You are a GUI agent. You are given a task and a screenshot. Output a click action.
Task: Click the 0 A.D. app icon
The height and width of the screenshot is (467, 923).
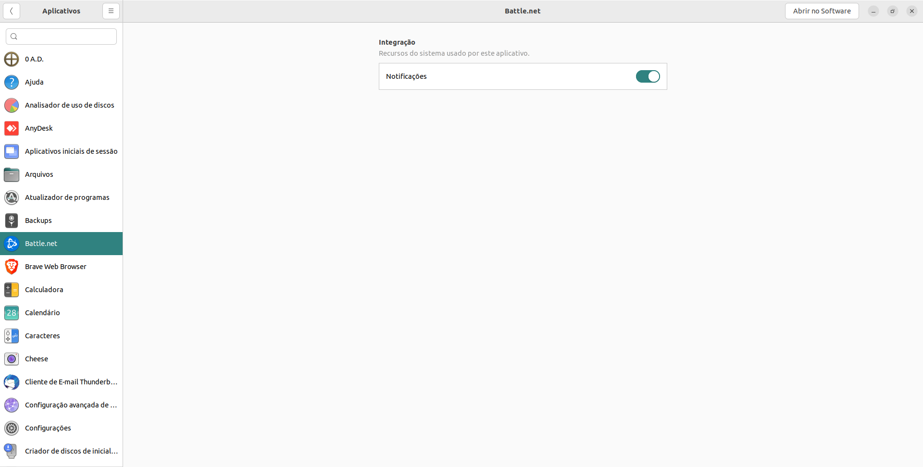coord(12,59)
